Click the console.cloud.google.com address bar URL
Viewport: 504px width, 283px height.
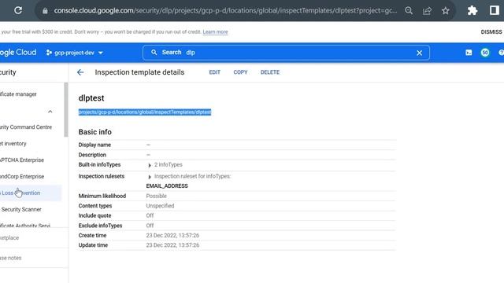(x=225, y=10)
